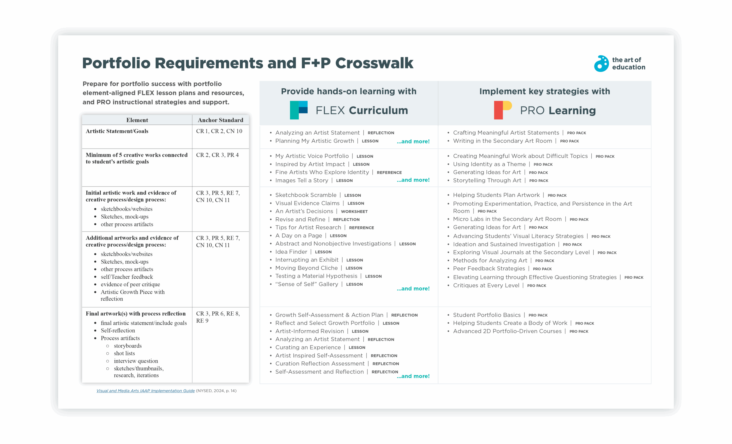This screenshot has height=444, width=732.
Task: Click the 'Anchor Standard' column header
Action: click(220, 120)
